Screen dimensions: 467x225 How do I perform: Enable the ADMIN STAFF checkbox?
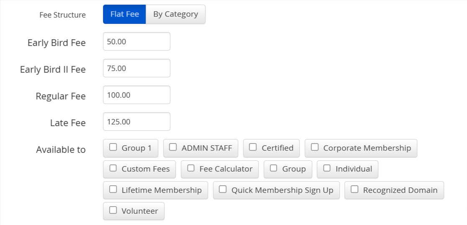[173, 147]
